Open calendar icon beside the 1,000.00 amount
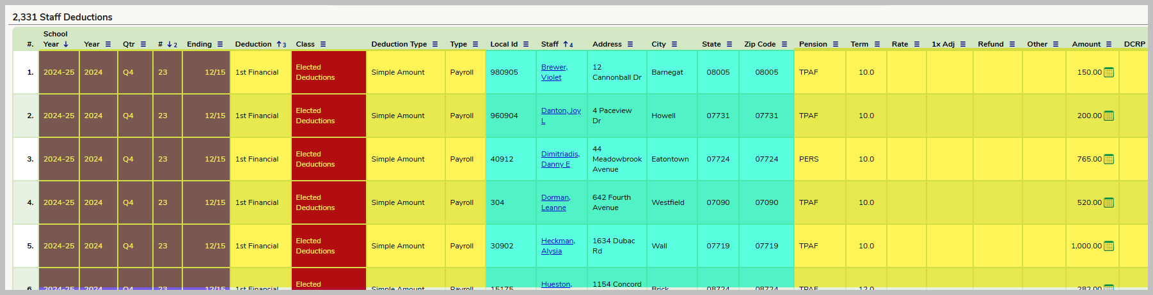Viewport: 1153px width, 295px height. point(1109,246)
